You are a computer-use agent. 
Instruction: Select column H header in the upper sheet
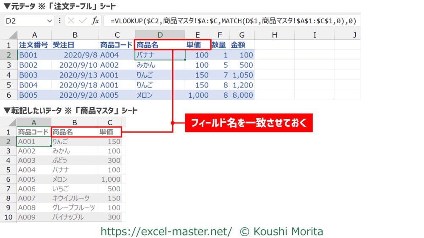pos(274,35)
